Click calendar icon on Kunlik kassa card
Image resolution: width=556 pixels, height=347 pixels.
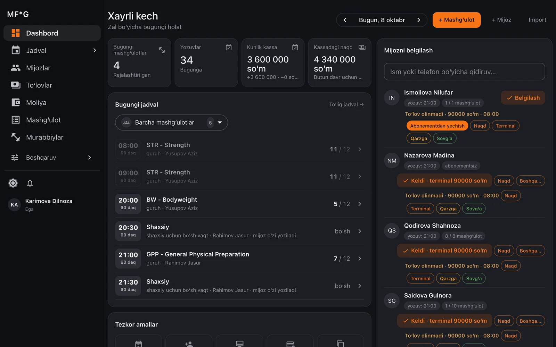tap(295, 47)
